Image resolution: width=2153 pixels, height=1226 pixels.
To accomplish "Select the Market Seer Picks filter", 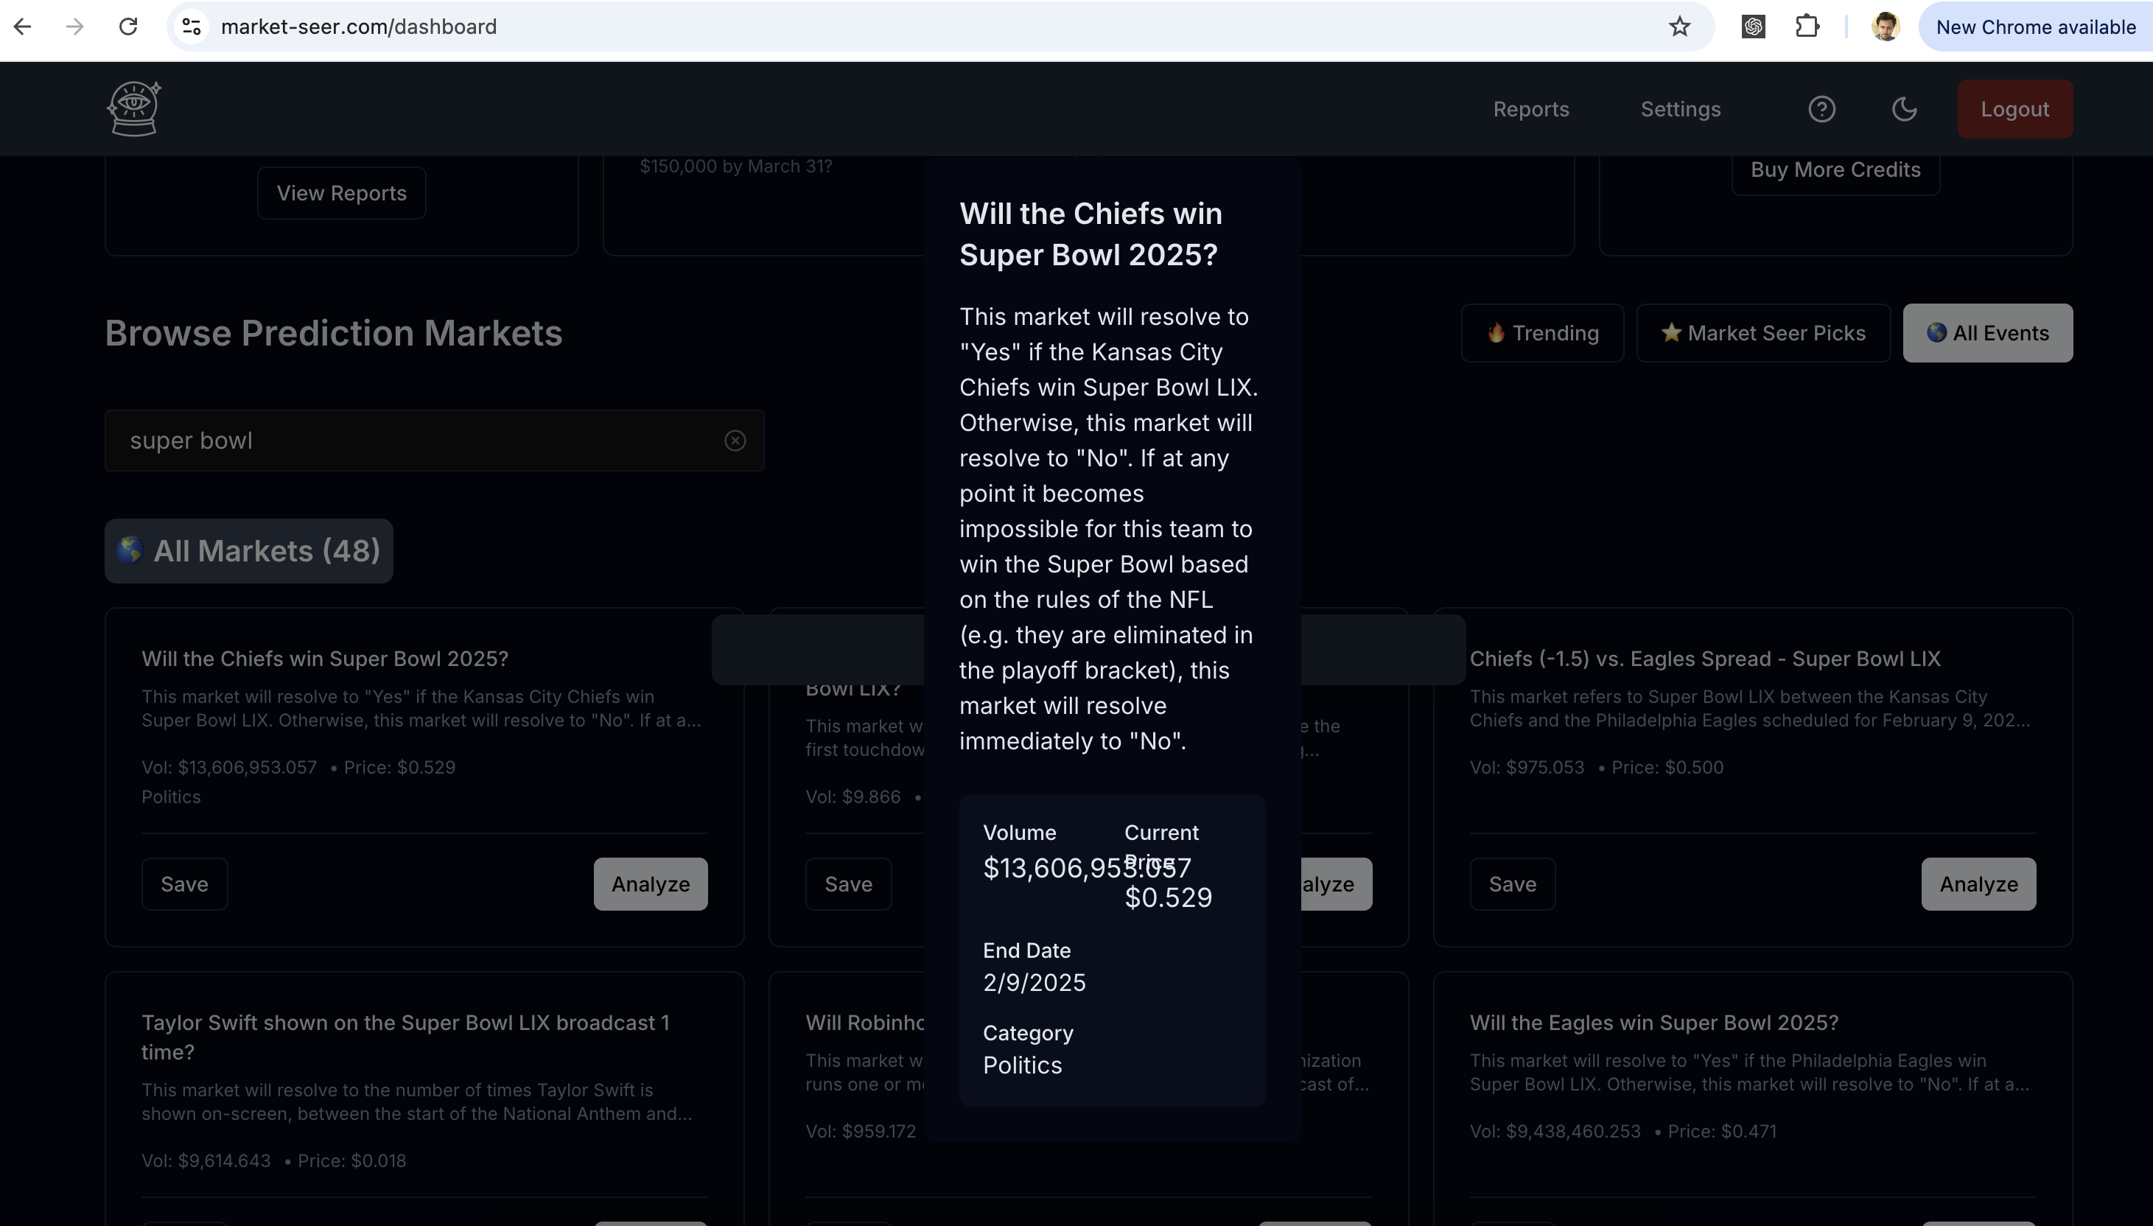I will click(1763, 332).
